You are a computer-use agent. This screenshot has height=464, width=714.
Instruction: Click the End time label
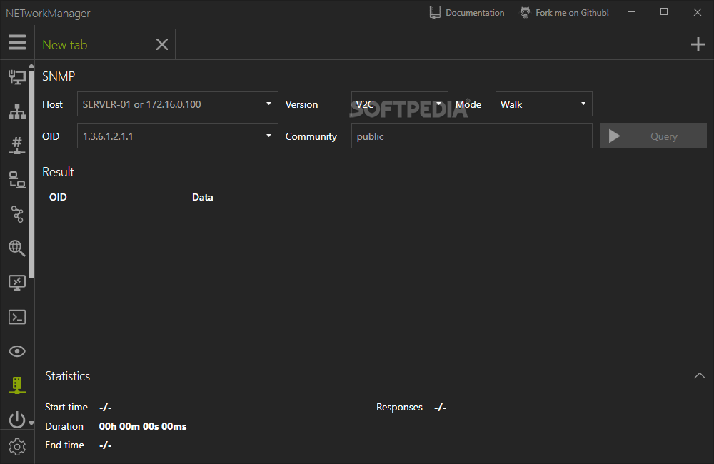64,445
